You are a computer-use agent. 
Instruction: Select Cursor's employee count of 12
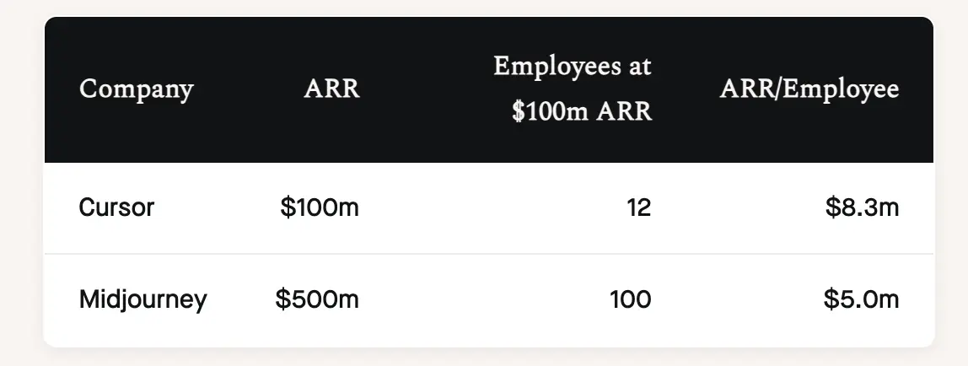pyautogui.click(x=638, y=207)
